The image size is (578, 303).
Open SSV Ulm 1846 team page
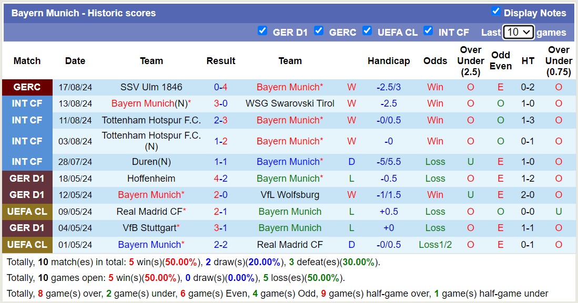coord(151,87)
